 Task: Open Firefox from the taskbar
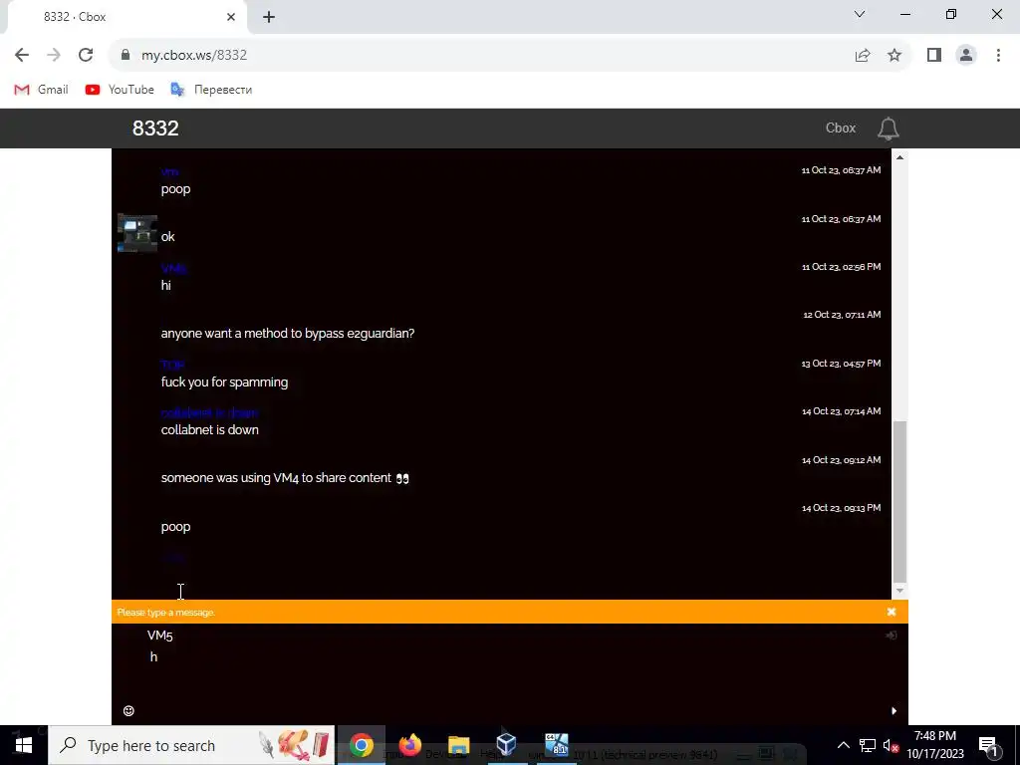tap(409, 745)
